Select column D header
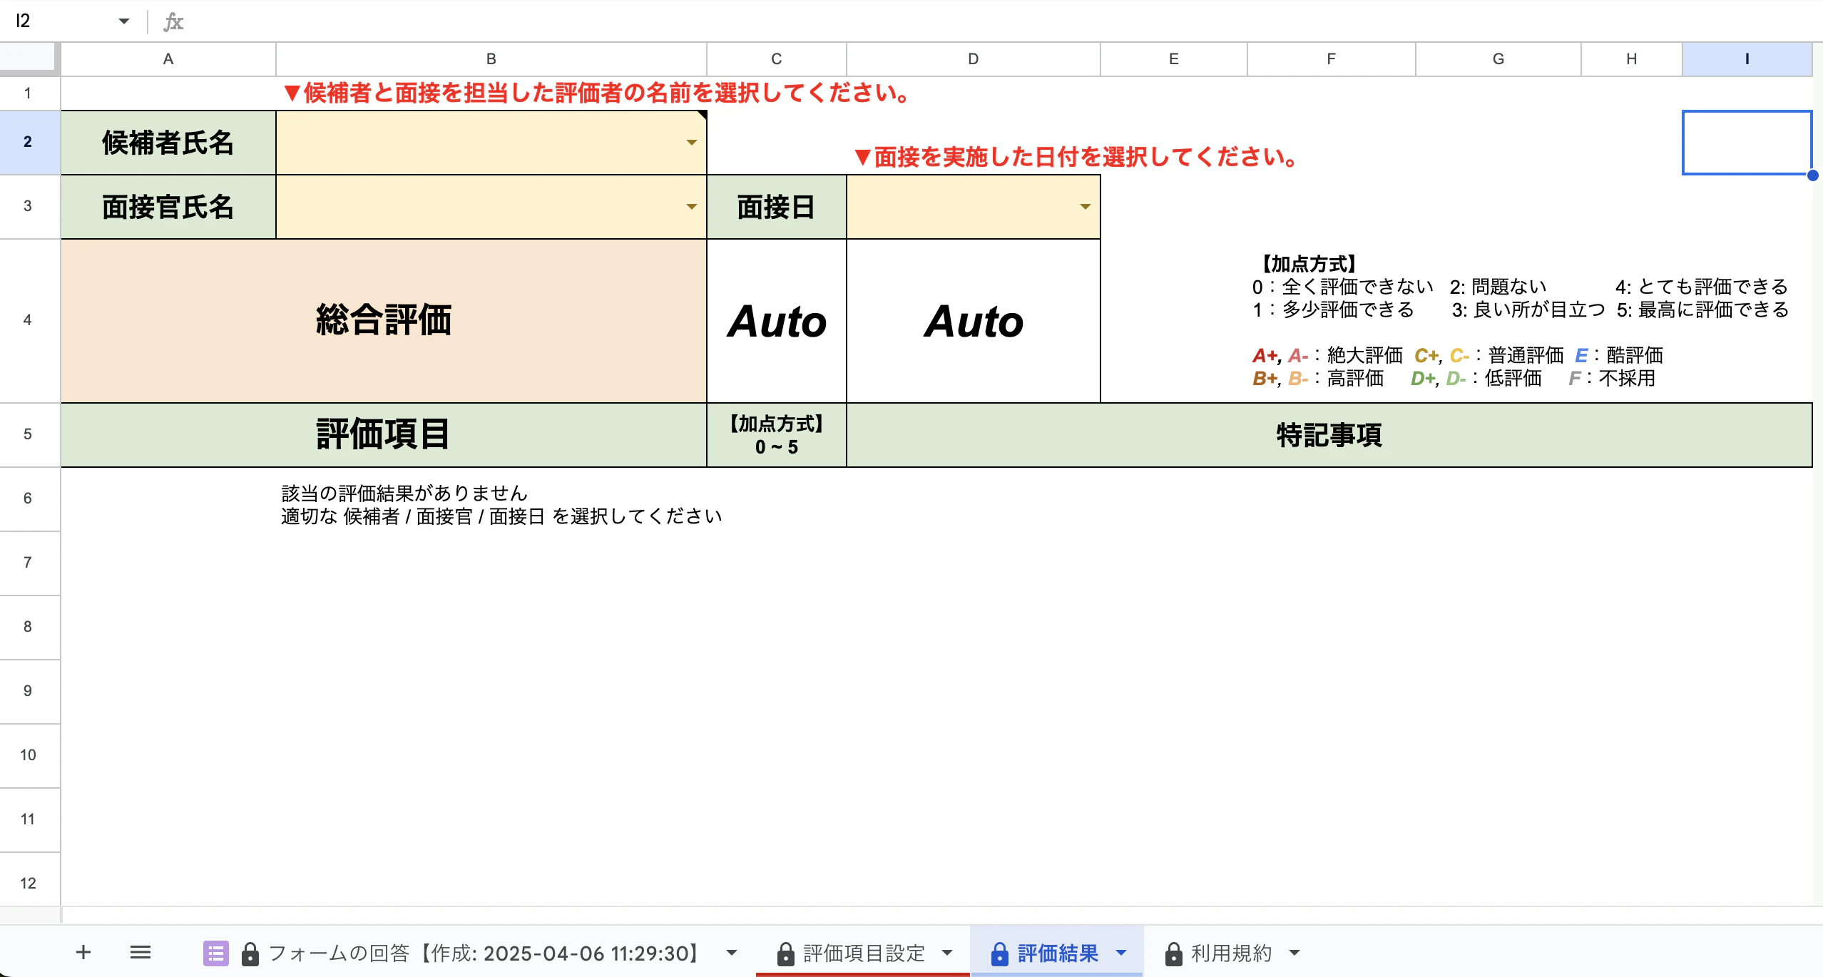Screen dimensions: 1823x977 (974, 59)
